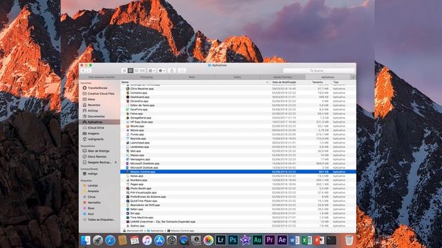Switch to the GoPro Finder tab
The height and width of the screenshot is (248, 442).
237,77
